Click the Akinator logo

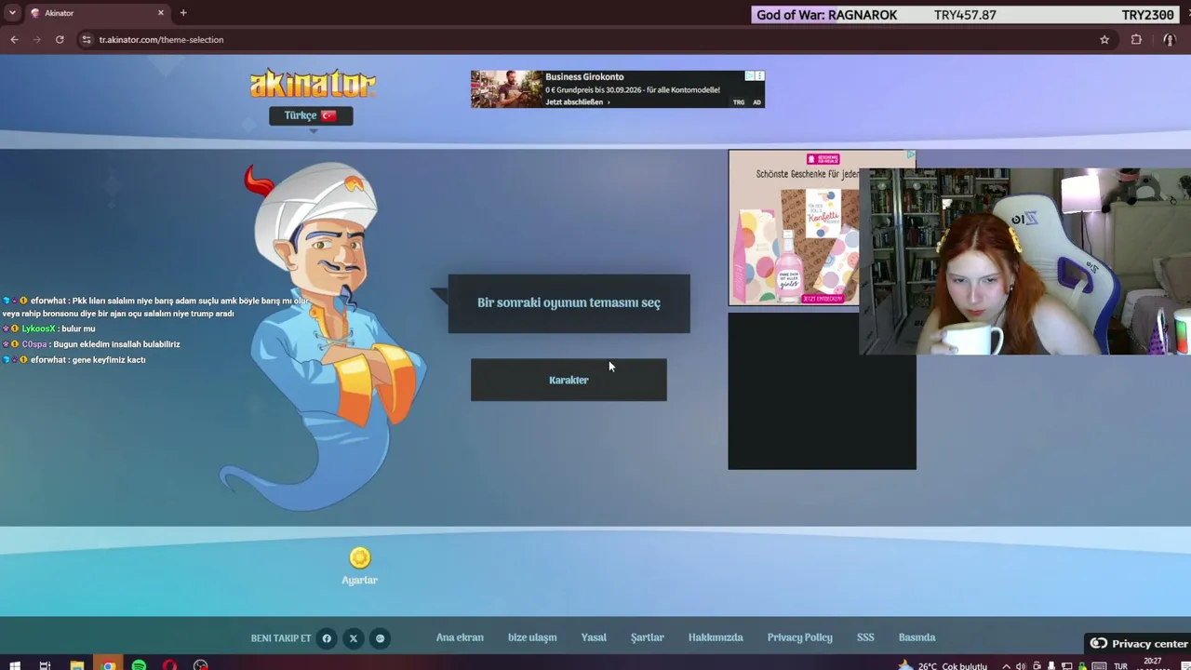(x=313, y=84)
